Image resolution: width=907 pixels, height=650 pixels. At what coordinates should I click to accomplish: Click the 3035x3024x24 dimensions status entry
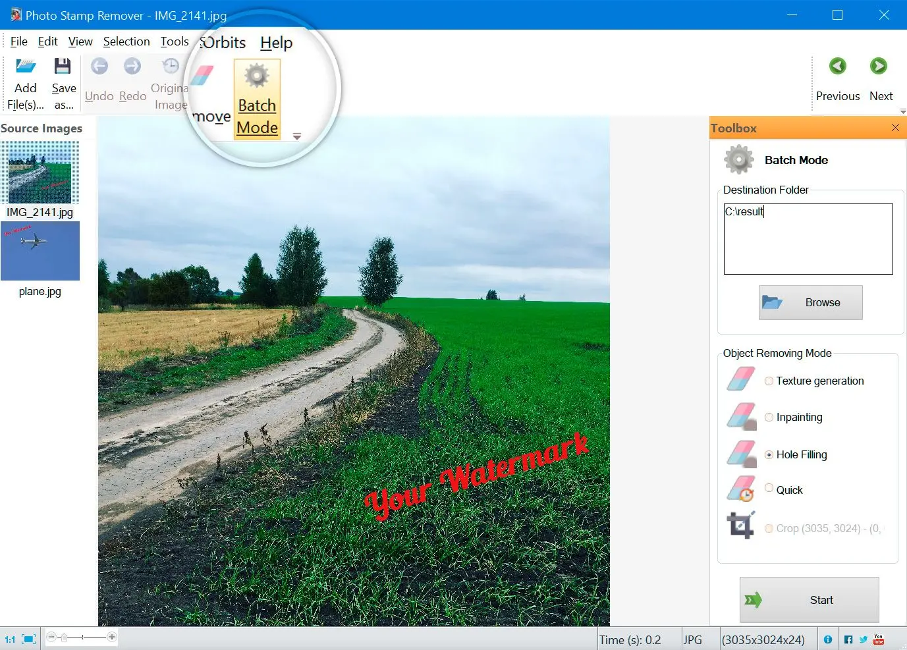click(763, 639)
